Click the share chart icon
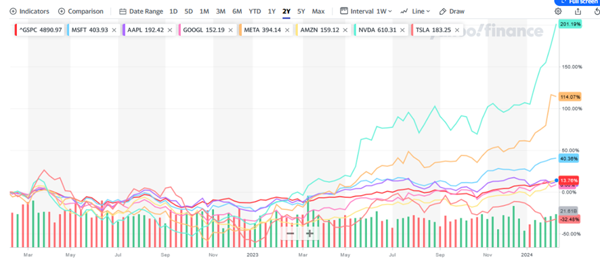 point(578,11)
